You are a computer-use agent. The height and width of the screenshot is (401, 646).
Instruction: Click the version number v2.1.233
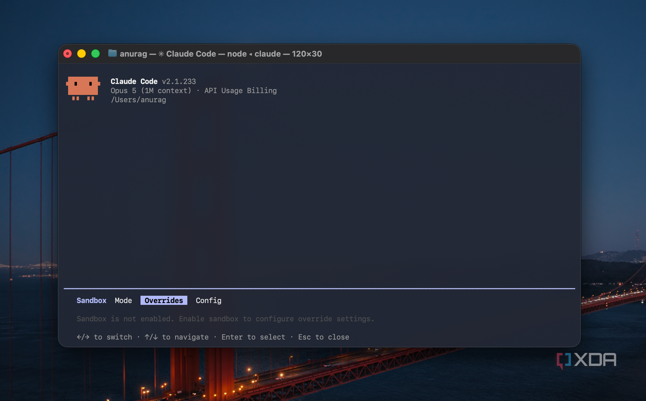pos(179,81)
